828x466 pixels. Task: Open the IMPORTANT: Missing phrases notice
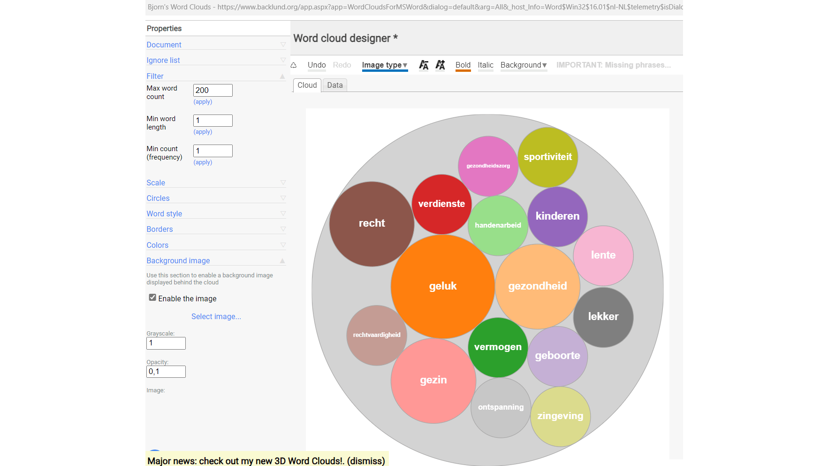coord(614,65)
